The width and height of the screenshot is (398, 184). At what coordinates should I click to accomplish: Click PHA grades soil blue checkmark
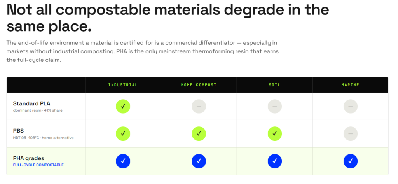click(x=275, y=161)
